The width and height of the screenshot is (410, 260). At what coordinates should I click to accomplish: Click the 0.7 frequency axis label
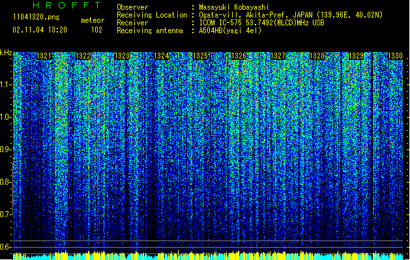point(5,214)
